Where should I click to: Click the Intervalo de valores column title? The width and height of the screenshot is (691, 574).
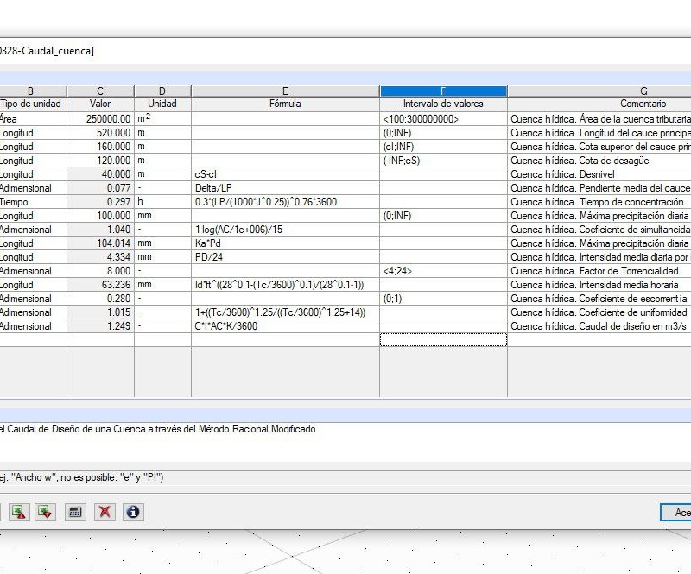(x=443, y=104)
